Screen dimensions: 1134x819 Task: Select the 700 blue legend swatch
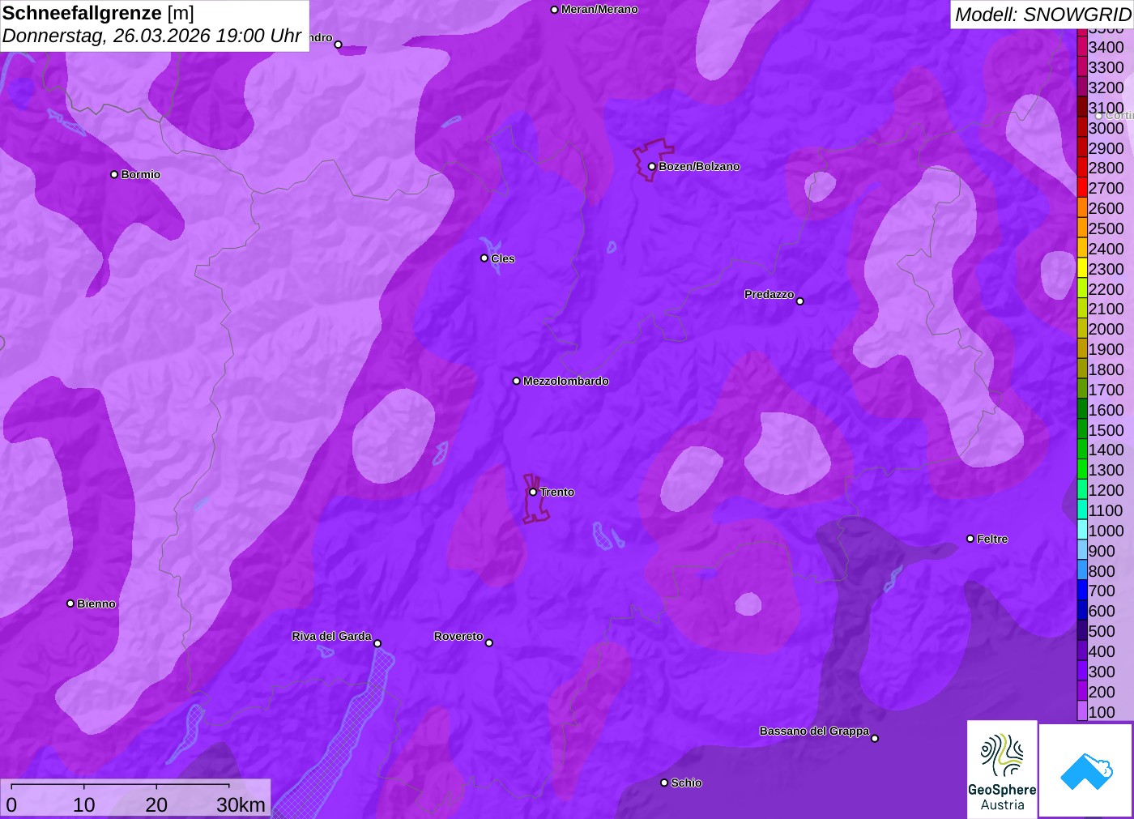[x=1082, y=591]
